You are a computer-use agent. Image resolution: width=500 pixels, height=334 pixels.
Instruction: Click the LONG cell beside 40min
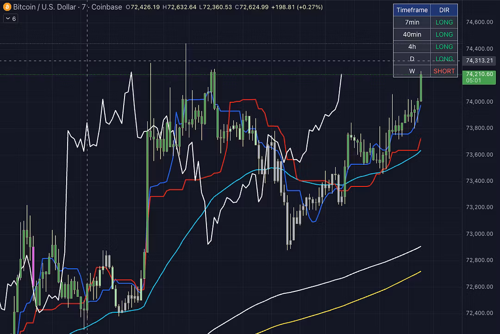click(444, 34)
